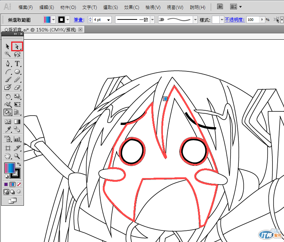Select the Live Paint Bucket tool

point(8,112)
